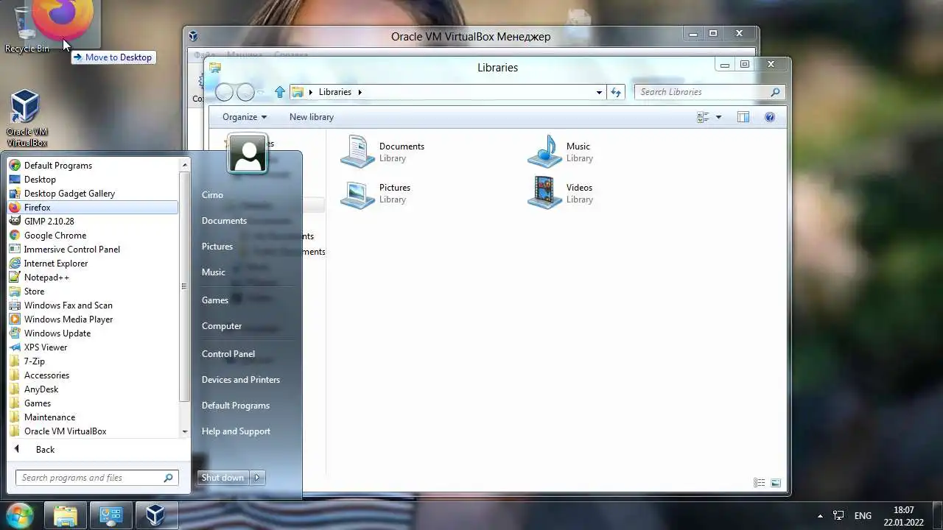This screenshot has height=530, width=943.
Task: Open the network icon in system tray
Action: point(838,515)
